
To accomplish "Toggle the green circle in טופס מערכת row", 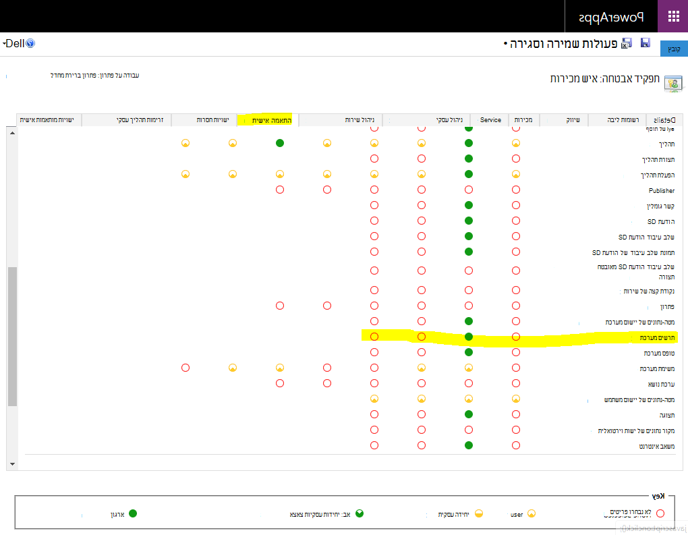I will pos(469,352).
